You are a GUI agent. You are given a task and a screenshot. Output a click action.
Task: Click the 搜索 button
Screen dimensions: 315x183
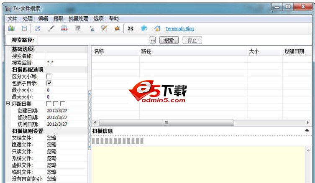click(x=169, y=40)
